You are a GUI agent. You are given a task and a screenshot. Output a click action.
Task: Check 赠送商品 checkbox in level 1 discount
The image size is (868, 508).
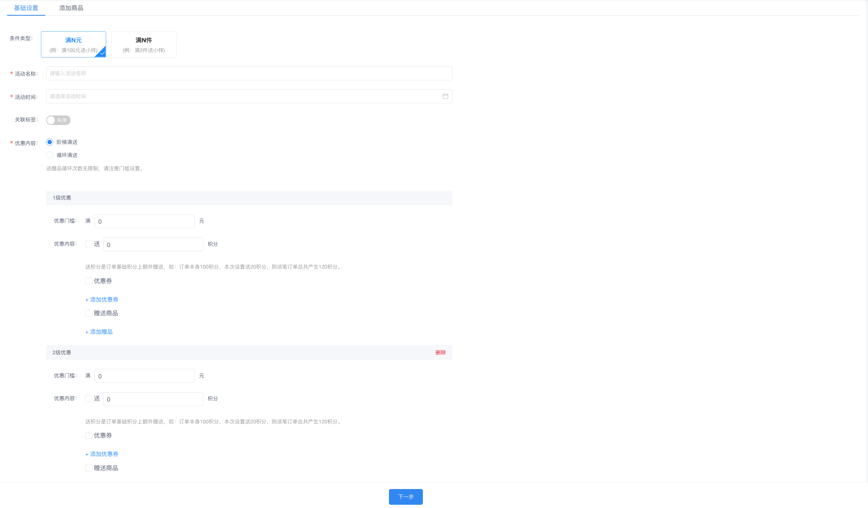coord(88,313)
